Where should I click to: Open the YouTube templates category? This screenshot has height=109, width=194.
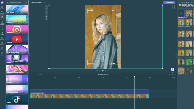pyautogui.click(x=17, y=39)
